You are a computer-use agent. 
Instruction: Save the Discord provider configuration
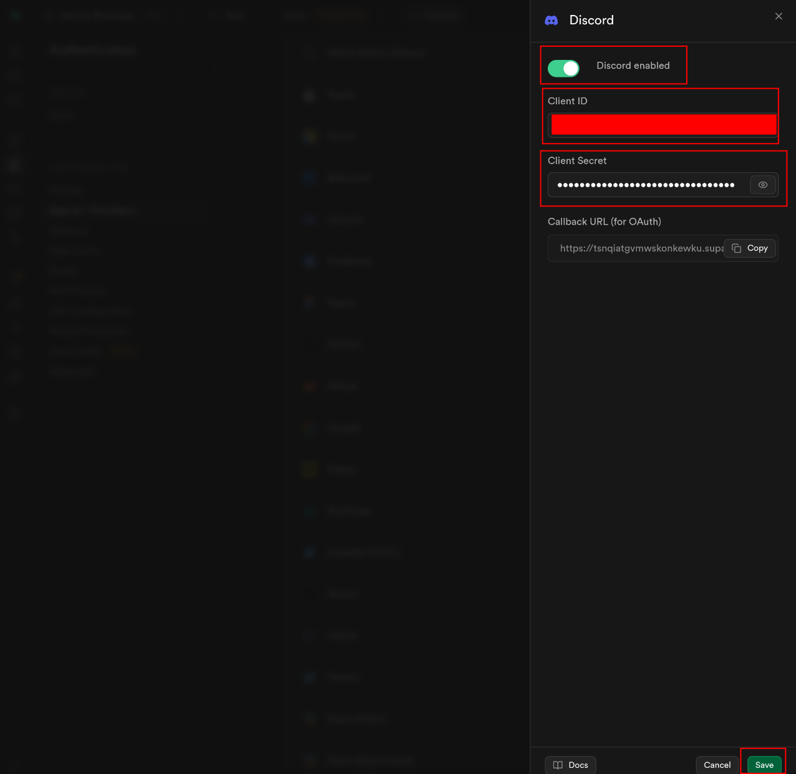(x=764, y=765)
